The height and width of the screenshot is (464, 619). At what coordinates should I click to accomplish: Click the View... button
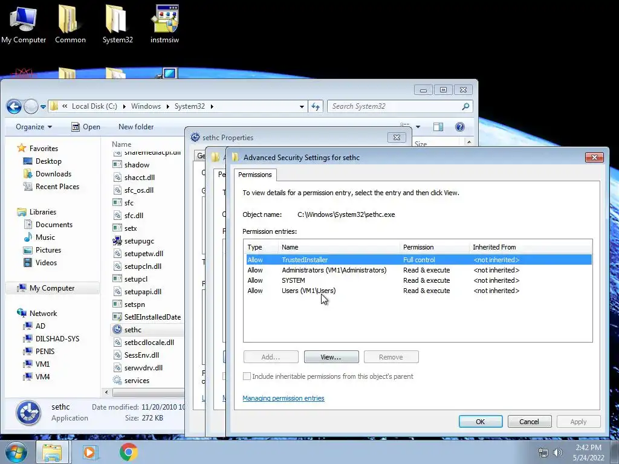point(331,357)
